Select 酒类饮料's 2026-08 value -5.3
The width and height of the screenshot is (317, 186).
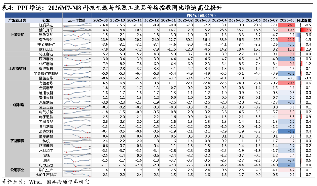(x=291, y=131)
